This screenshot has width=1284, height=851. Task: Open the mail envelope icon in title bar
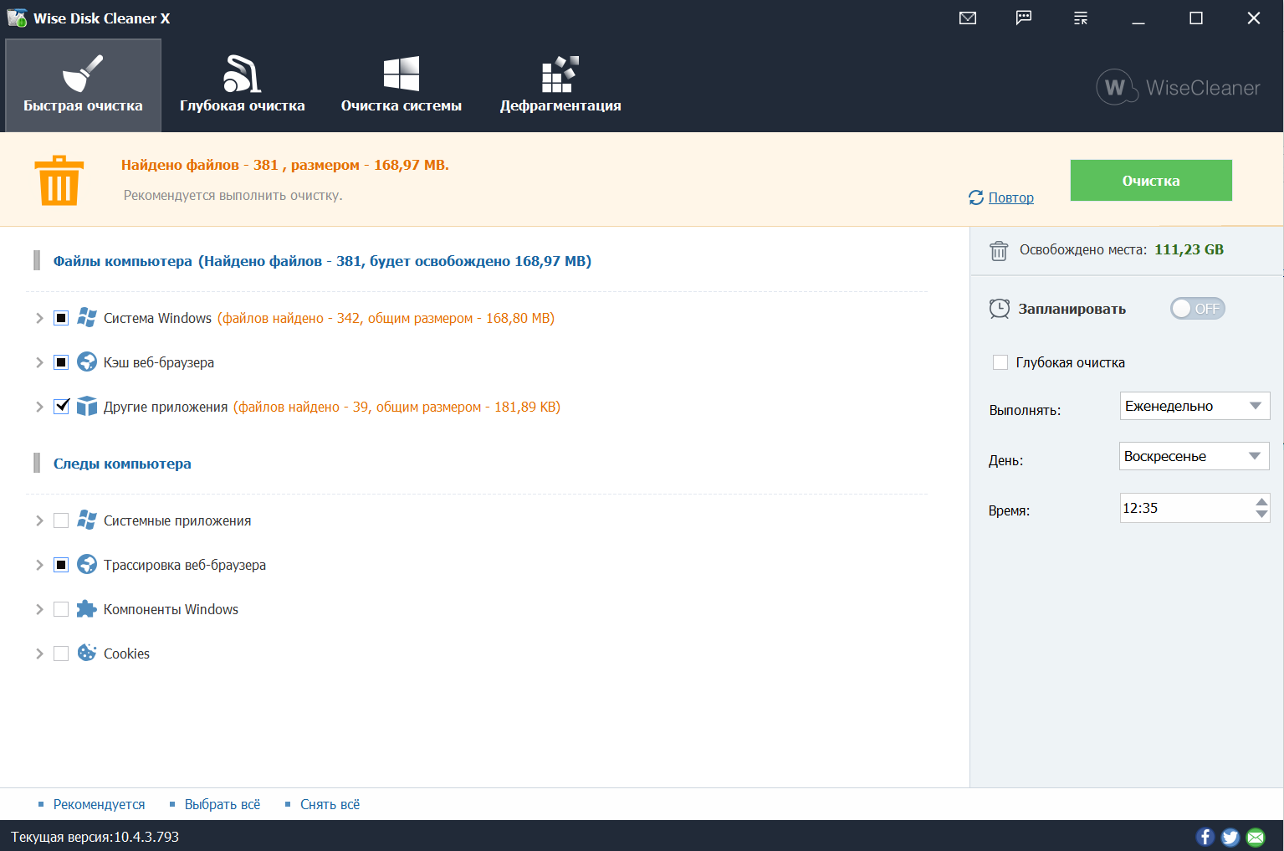(x=968, y=18)
